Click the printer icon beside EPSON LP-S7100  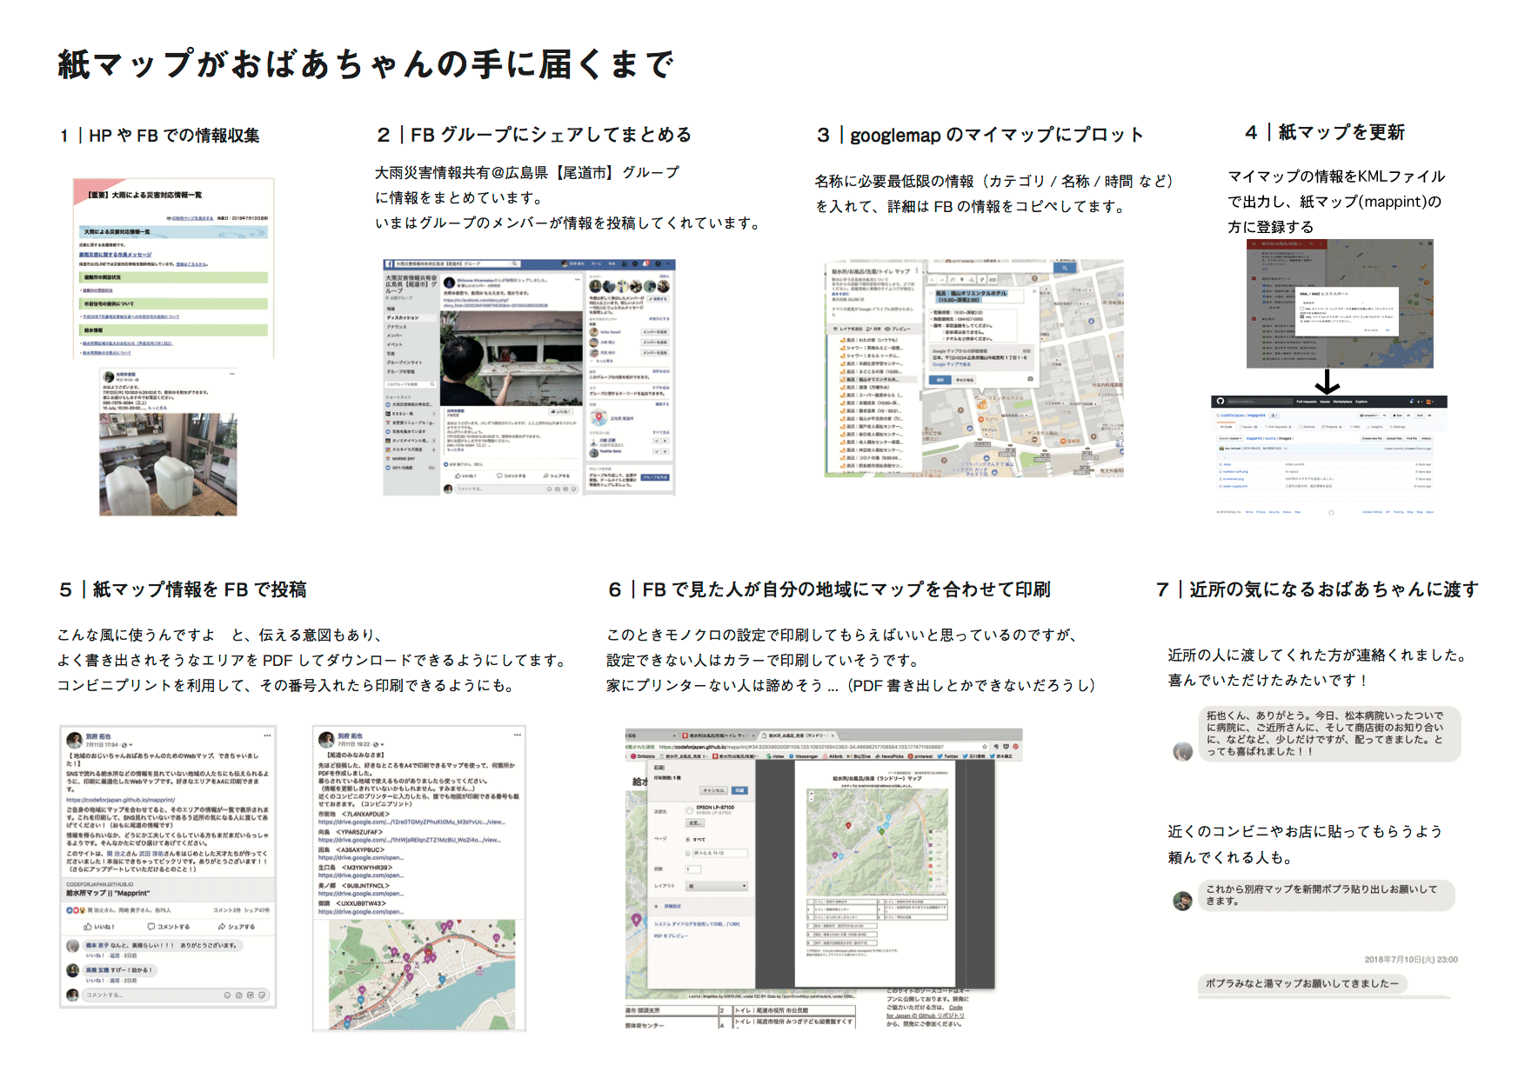[x=690, y=810]
